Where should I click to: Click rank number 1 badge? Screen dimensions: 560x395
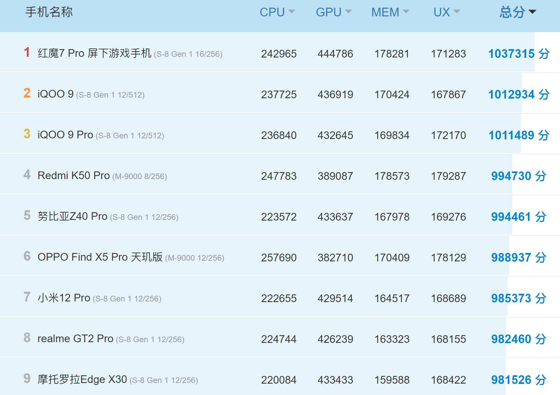click(27, 52)
